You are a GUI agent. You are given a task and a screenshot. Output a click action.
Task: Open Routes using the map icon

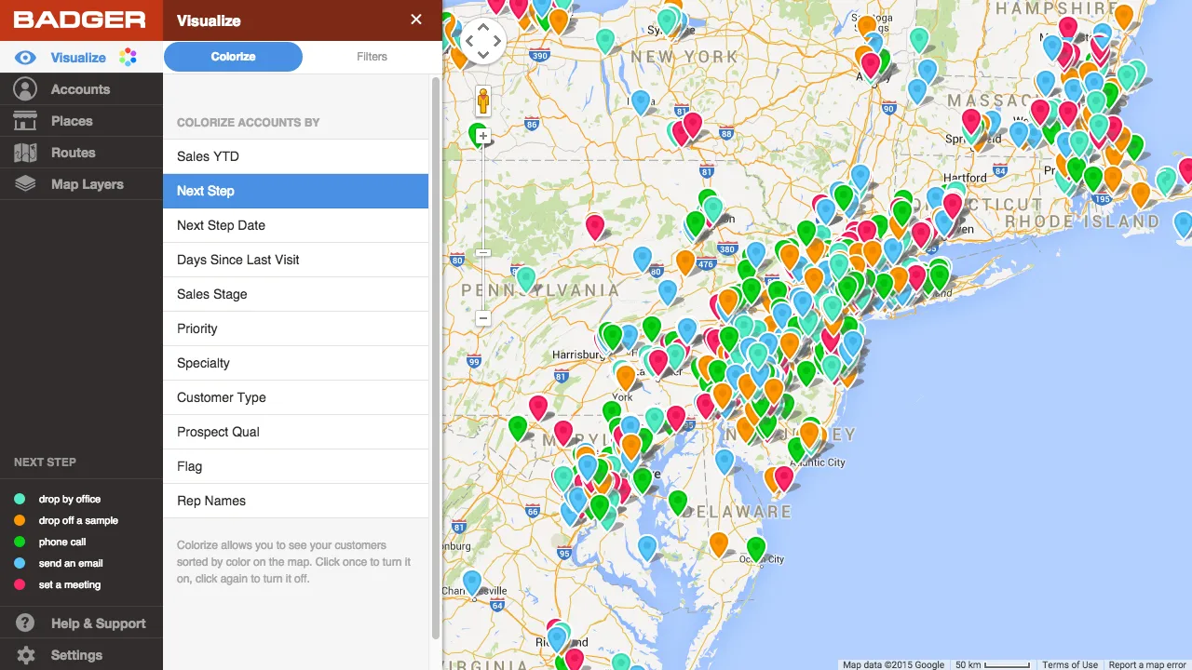point(25,153)
